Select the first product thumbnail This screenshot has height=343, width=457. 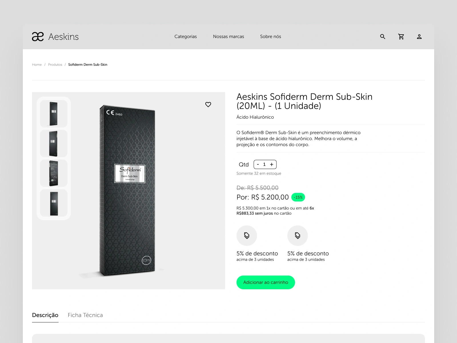[54, 113]
